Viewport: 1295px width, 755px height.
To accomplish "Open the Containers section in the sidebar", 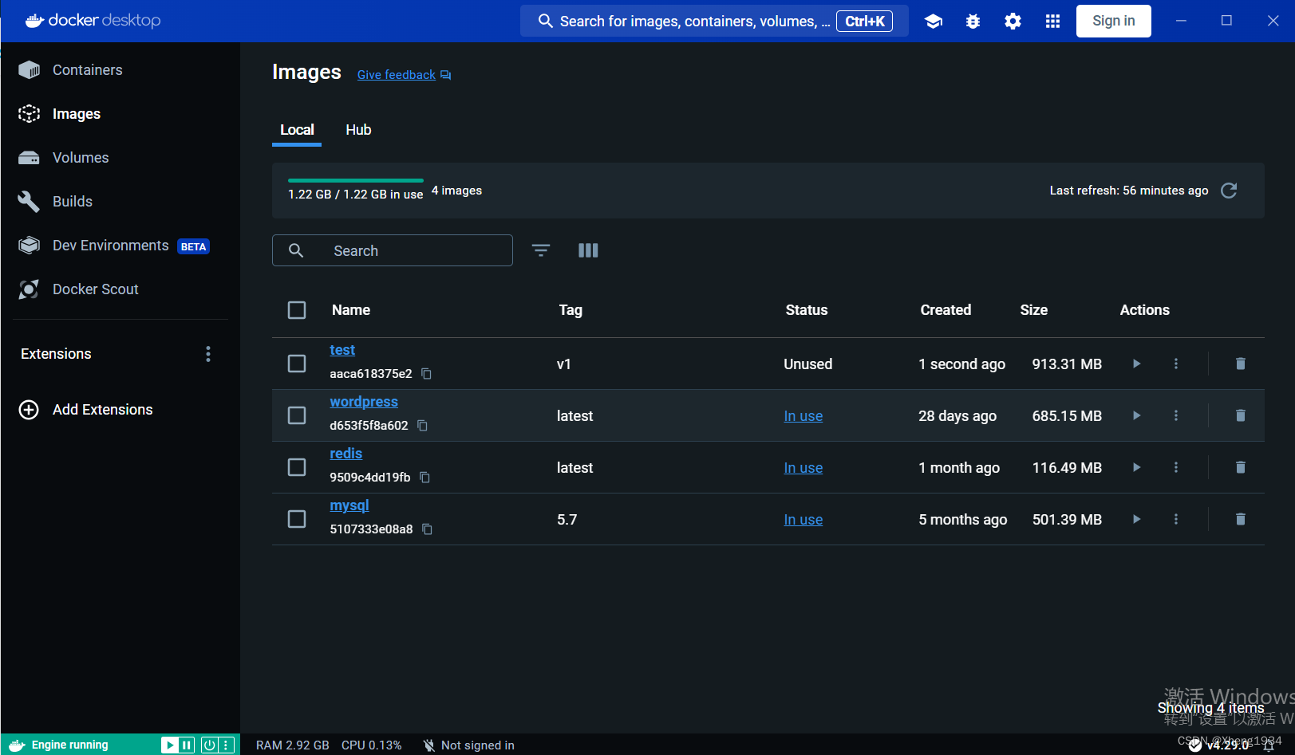I will coord(87,69).
